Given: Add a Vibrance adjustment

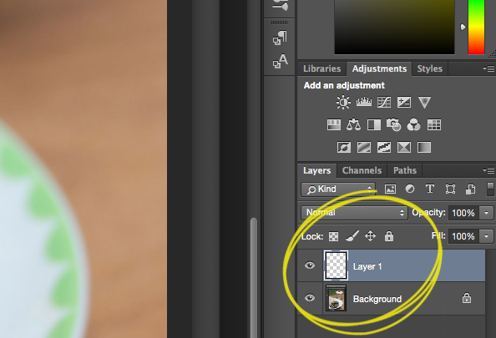Looking at the screenshot, I should (x=424, y=103).
